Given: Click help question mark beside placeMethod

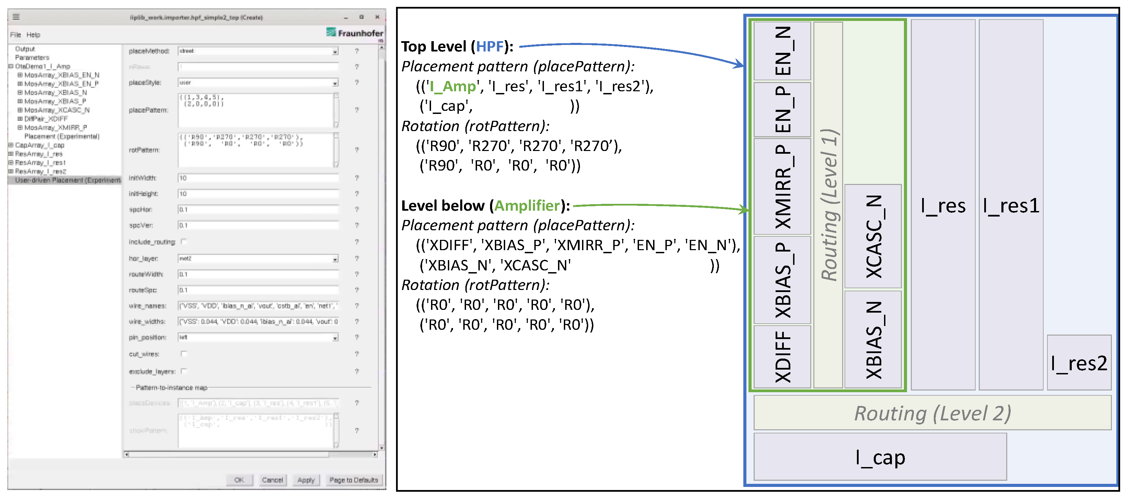Looking at the screenshot, I should 357,51.
